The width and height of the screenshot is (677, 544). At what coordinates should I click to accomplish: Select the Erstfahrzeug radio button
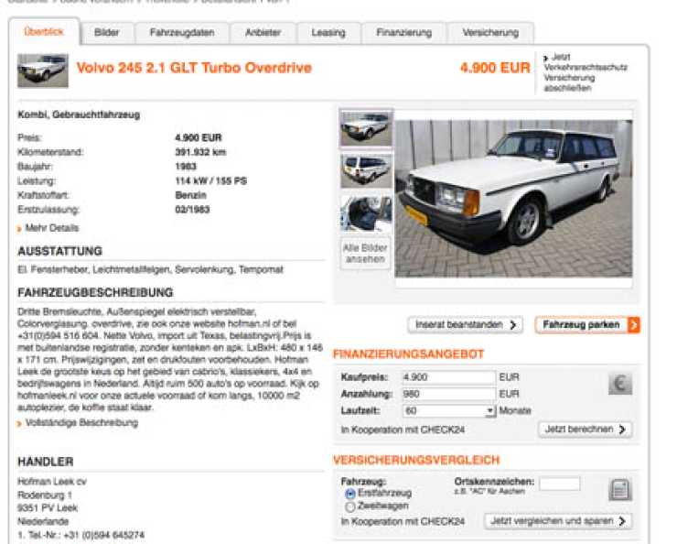point(350,494)
